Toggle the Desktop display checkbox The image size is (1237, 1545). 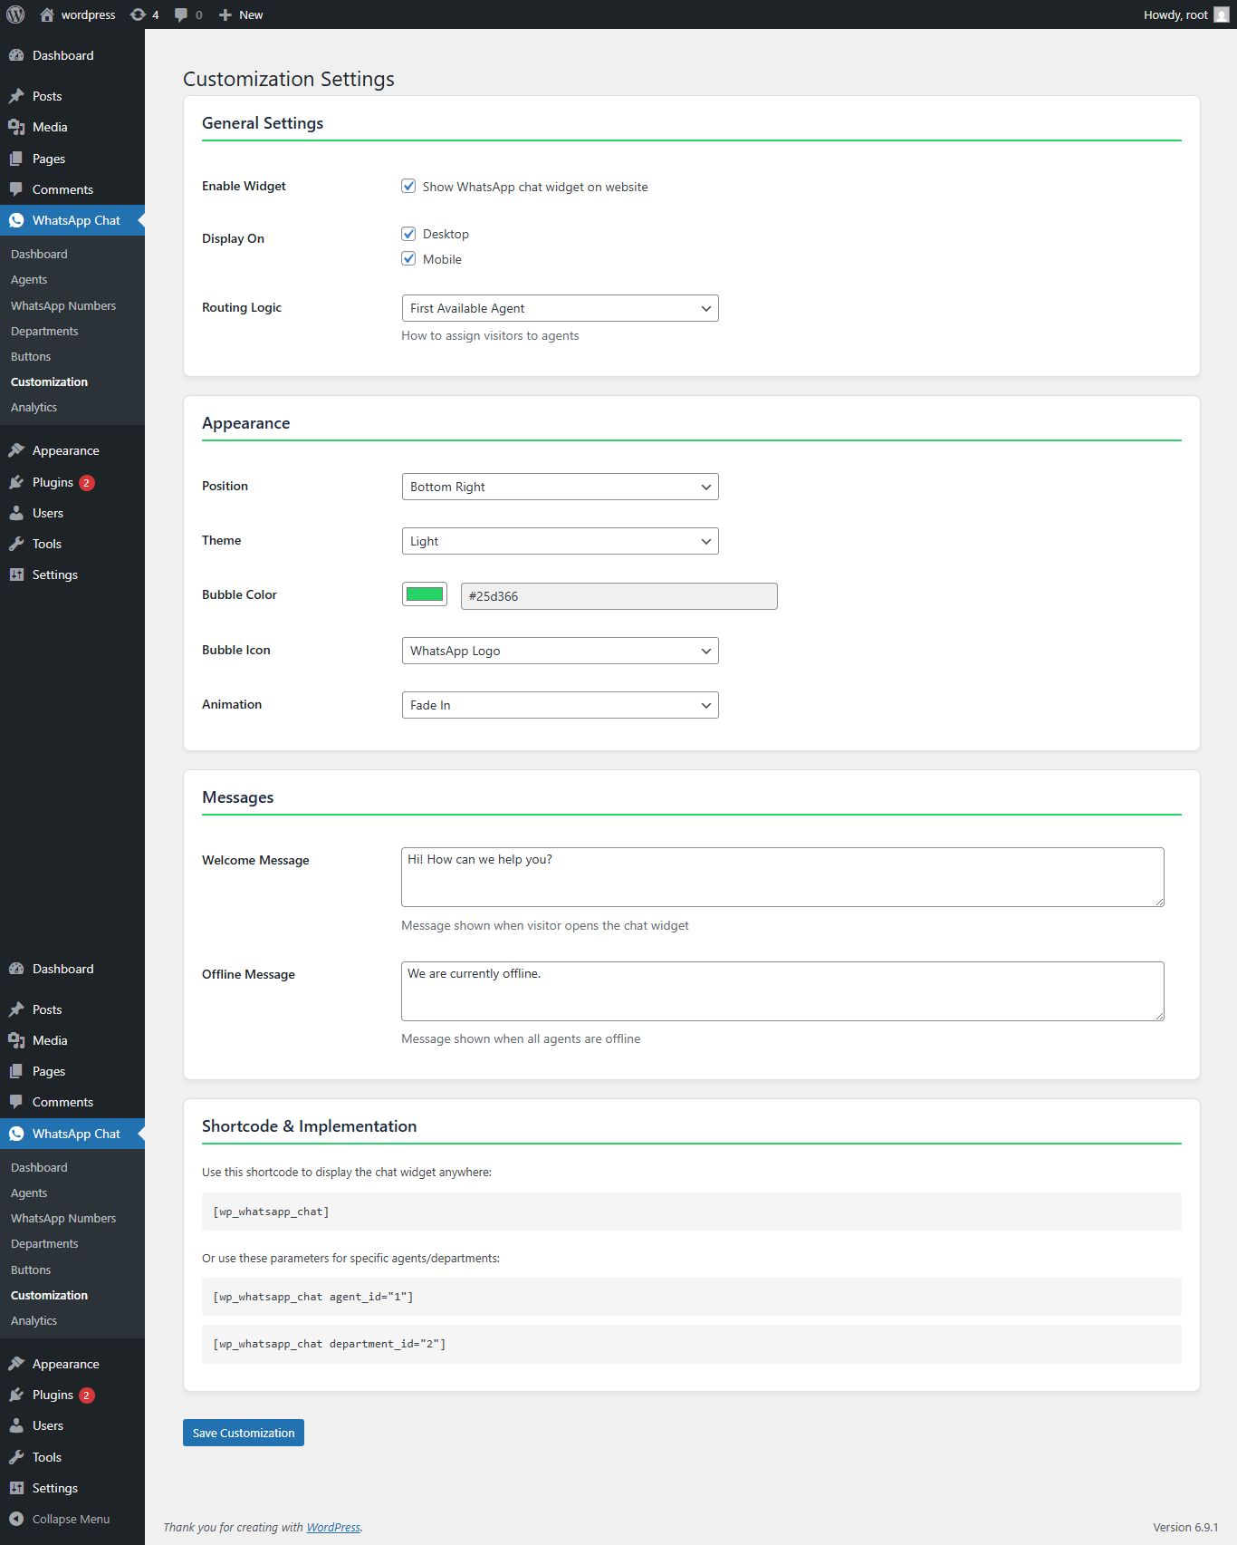coord(408,234)
